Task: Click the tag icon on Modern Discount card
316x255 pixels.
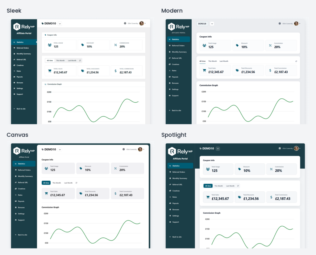Action: [237, 46]
